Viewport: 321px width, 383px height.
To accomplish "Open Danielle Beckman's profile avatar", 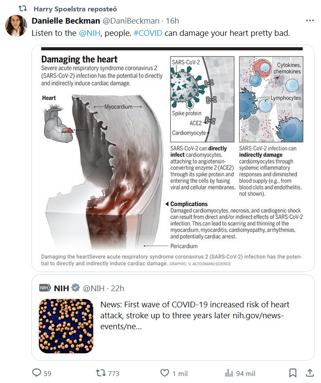I will tap(16, 25).
